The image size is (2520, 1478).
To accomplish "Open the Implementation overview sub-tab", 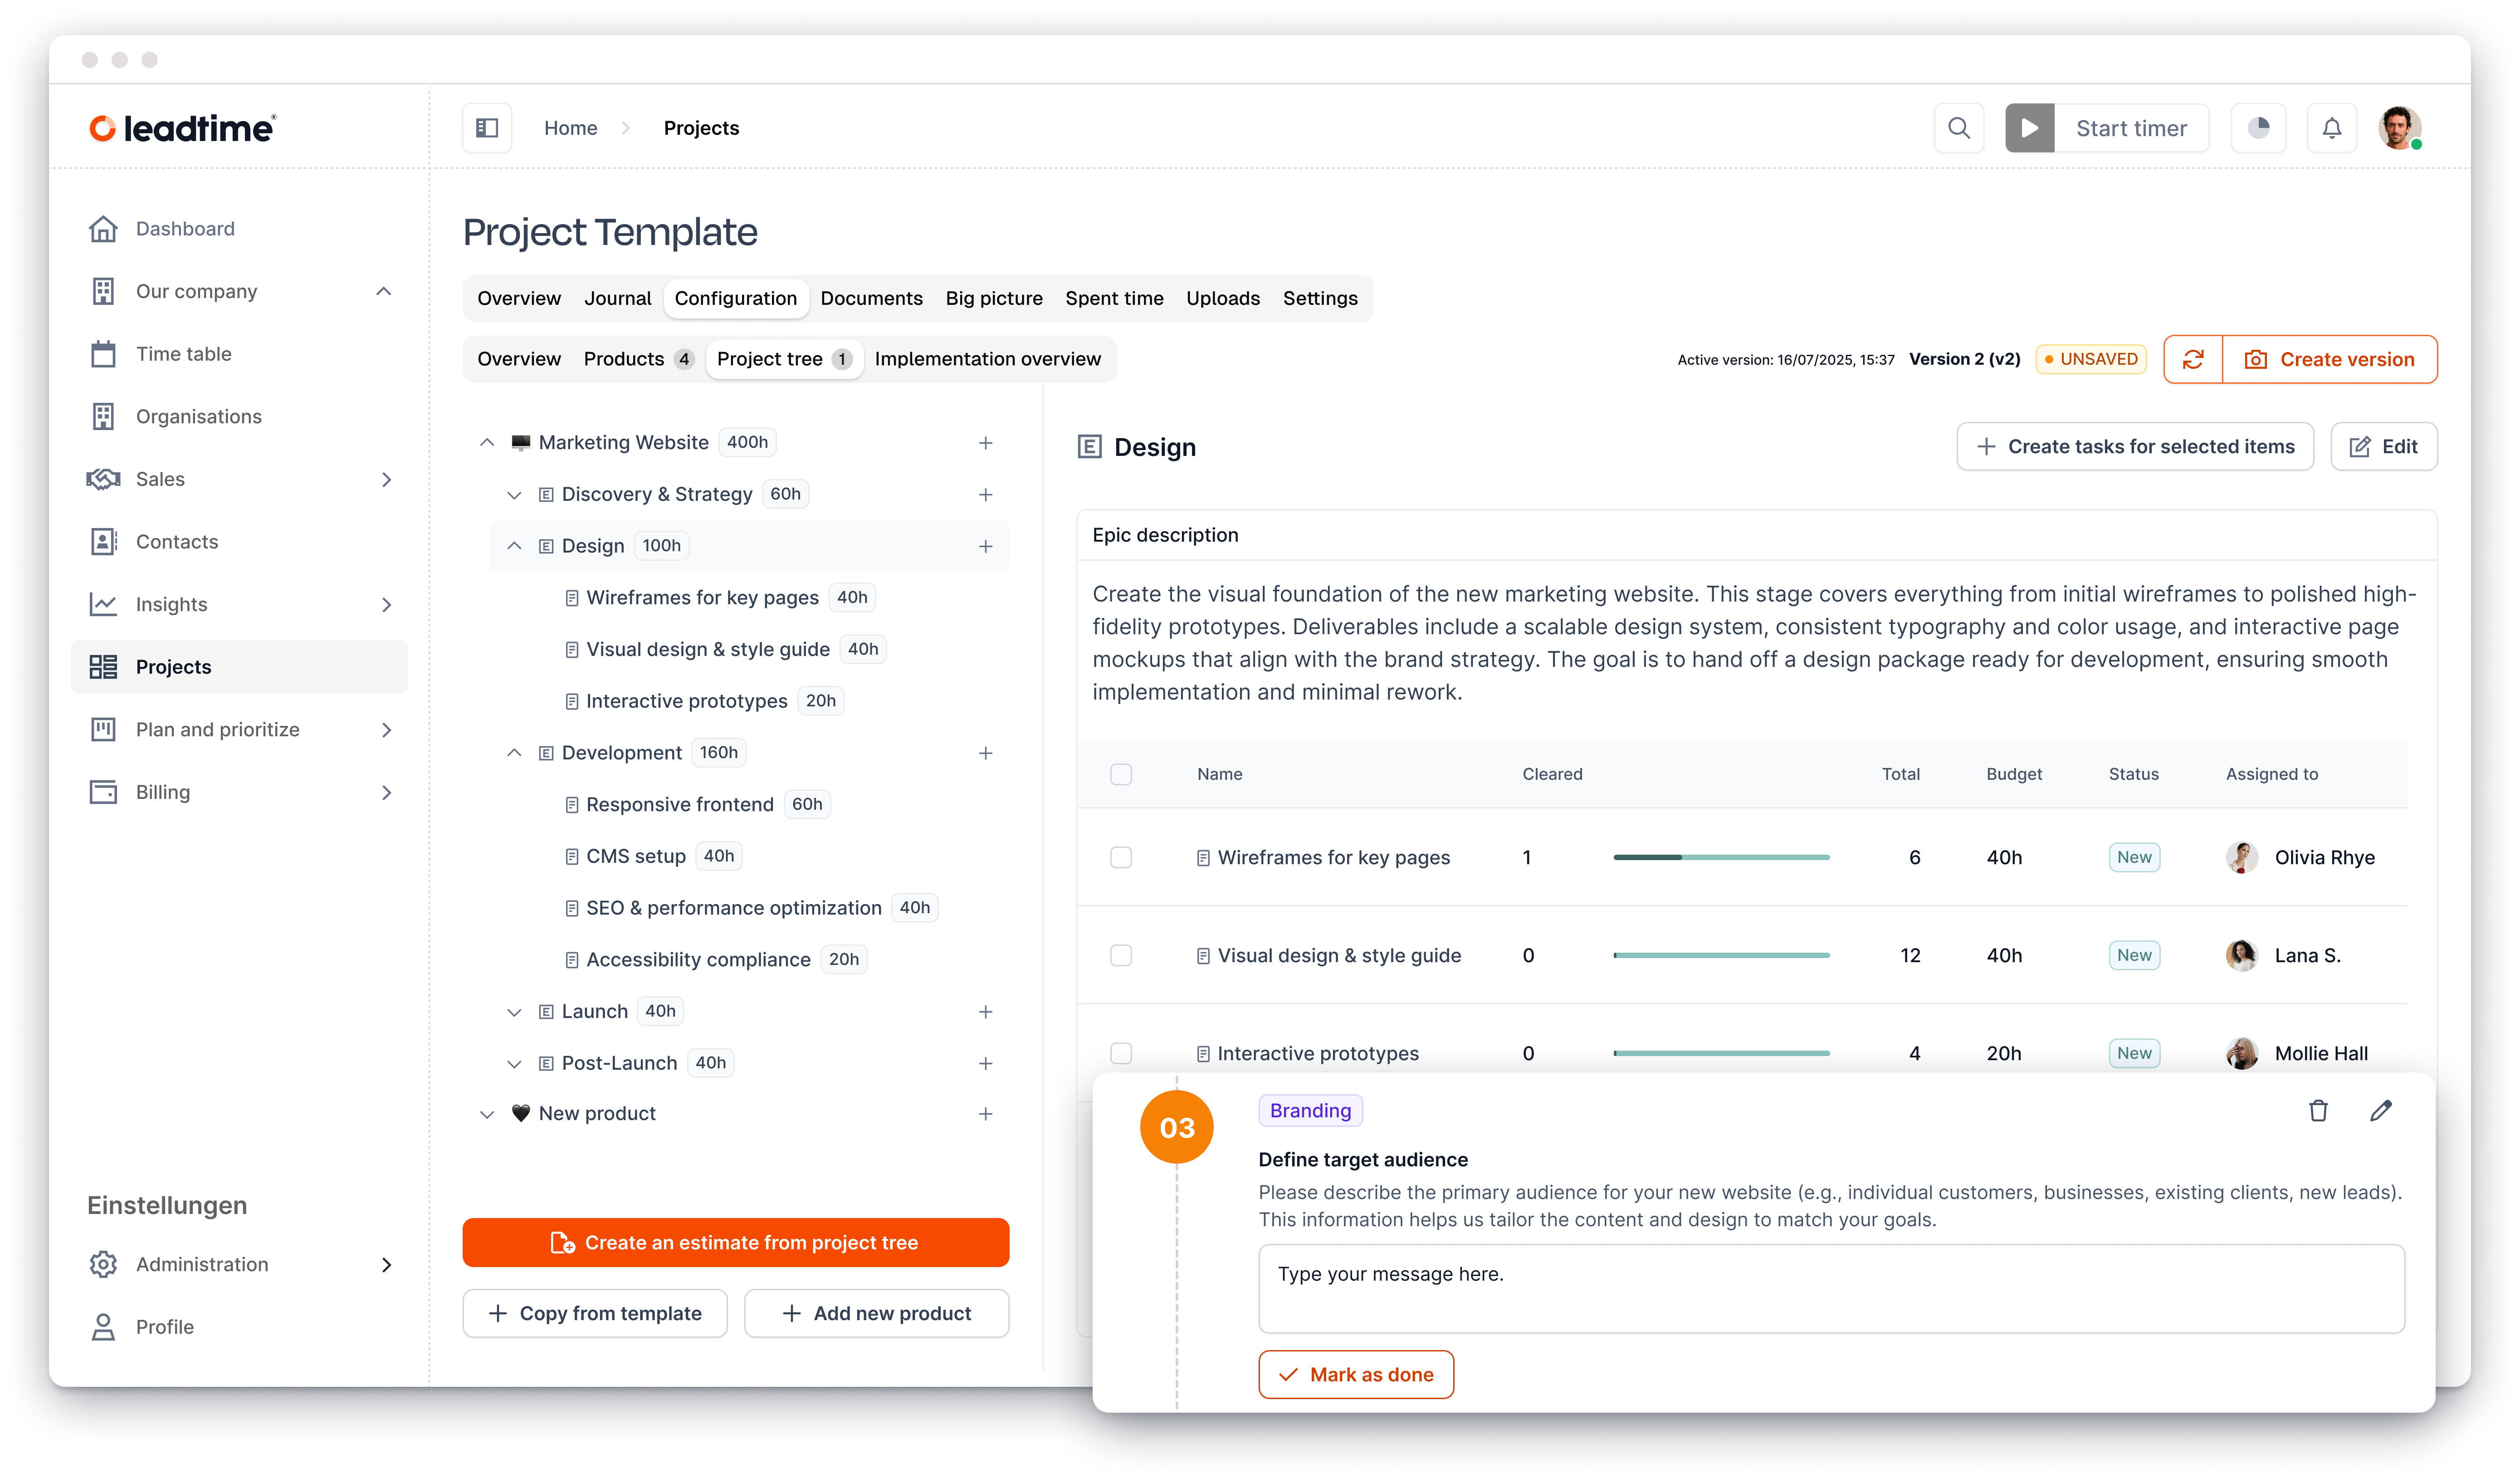I will click(987, 359).
